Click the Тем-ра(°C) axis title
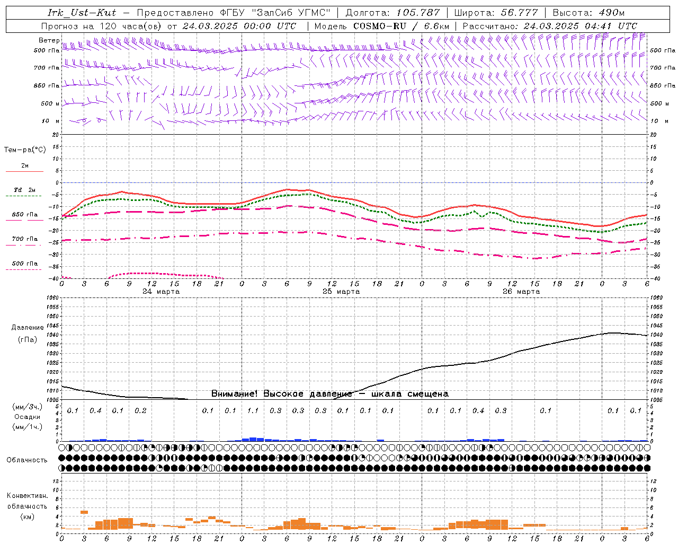 [25, 150]
